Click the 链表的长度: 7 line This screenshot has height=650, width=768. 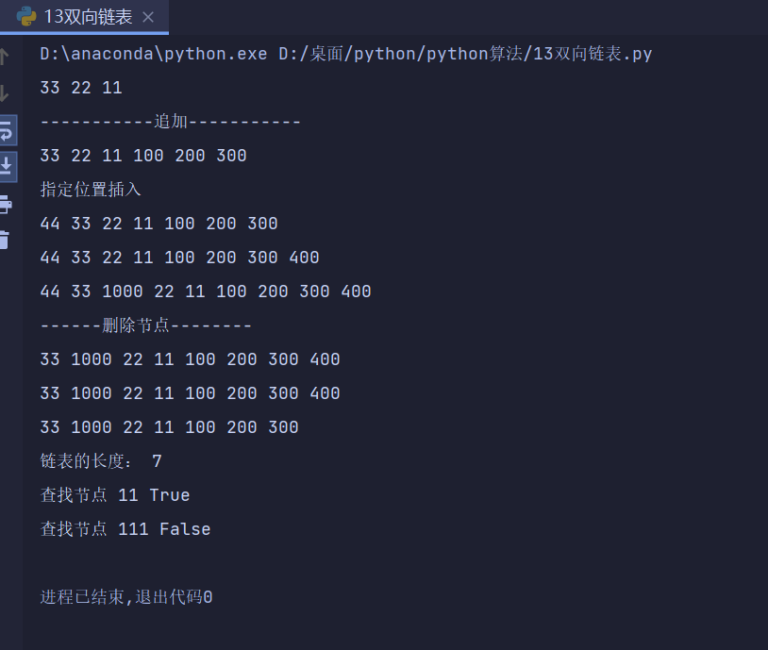coord(101,461)
